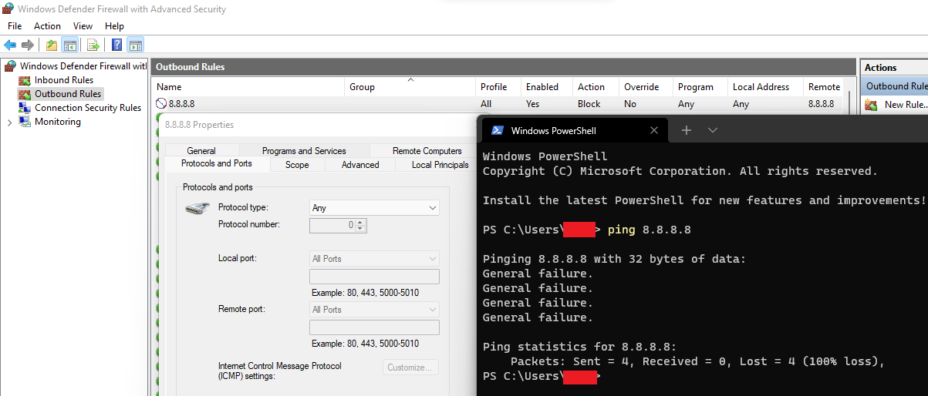Switch to the General tab
The image size is (928, 396).
click(x=201, y=151)
